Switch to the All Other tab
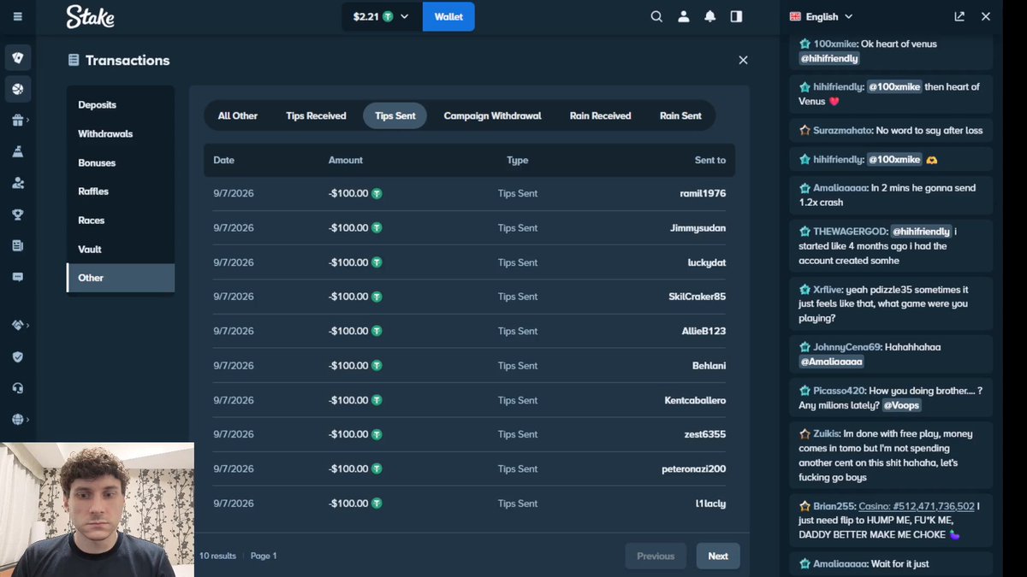Viewport: 1027px width, 577px height. point(238,115)
